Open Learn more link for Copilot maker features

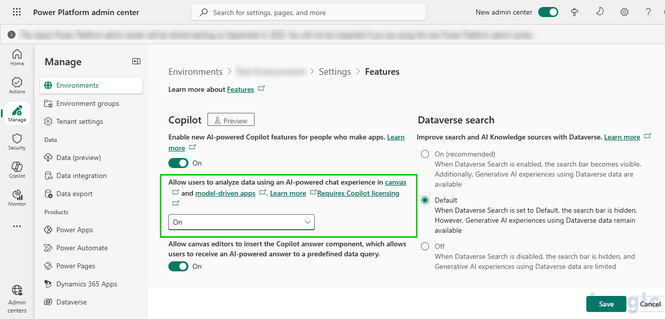pyautogui.click(x=396, y=137)
